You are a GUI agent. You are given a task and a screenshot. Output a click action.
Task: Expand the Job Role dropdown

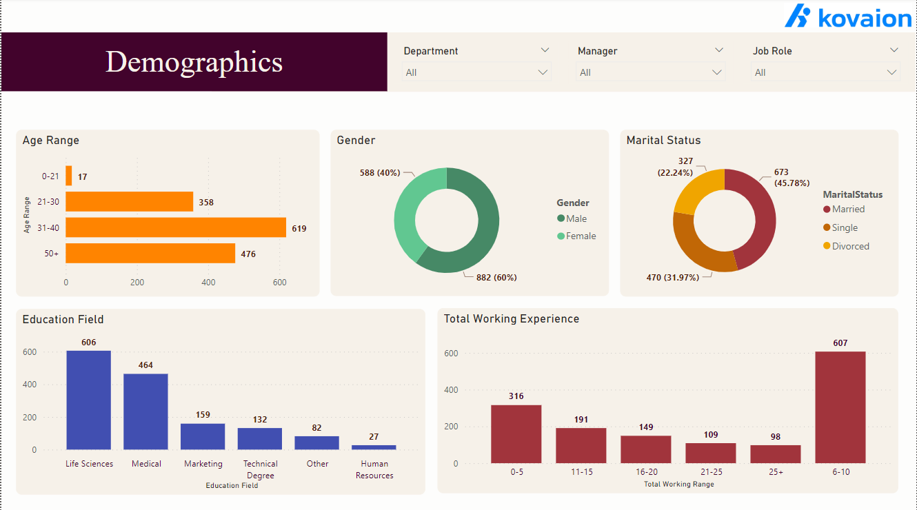pos(894,50)
